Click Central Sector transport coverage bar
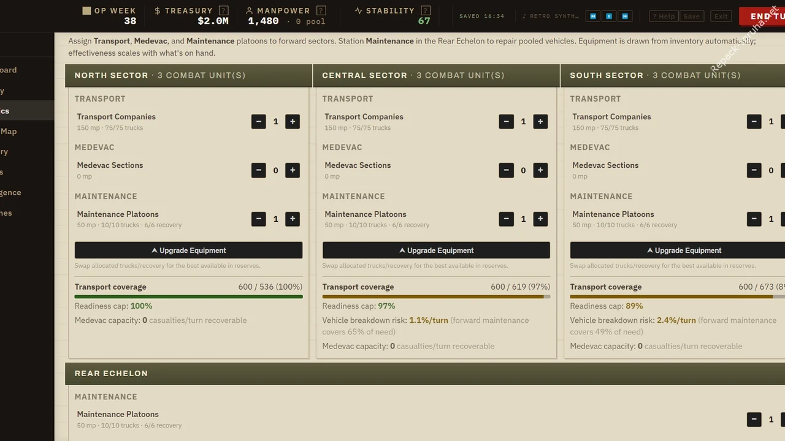Image resolution: width=785 pixels, height=441 pixels. coord(436,296)
